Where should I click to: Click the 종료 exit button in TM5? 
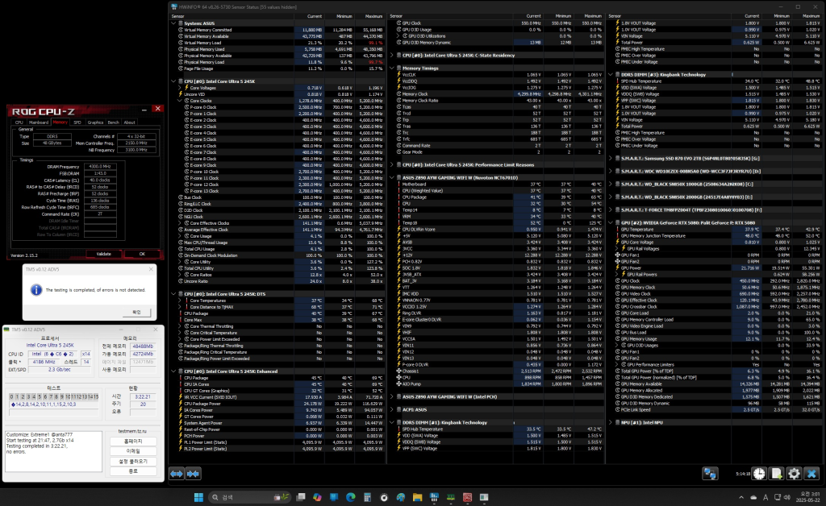coord(133,471)
